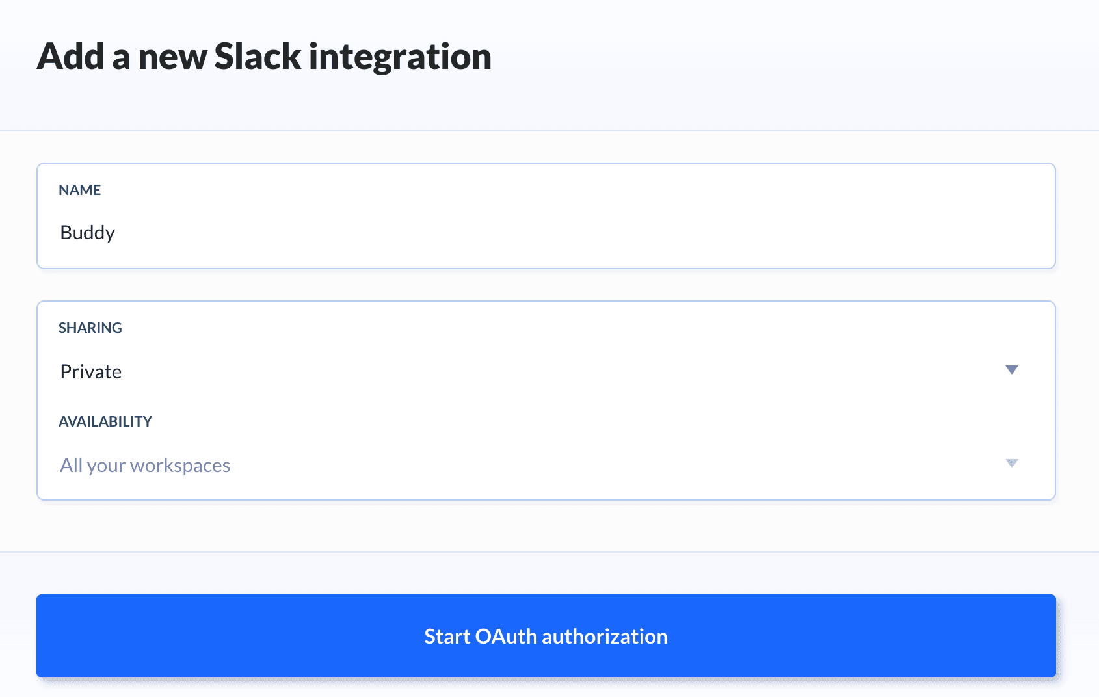Click the Start OAuth authorization button
The image size is (1099, 697).
coord(546,636)
